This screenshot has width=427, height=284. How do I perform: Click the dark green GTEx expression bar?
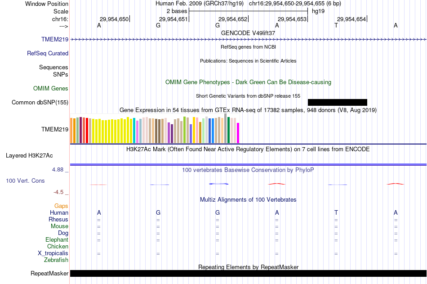click(228, 130)
